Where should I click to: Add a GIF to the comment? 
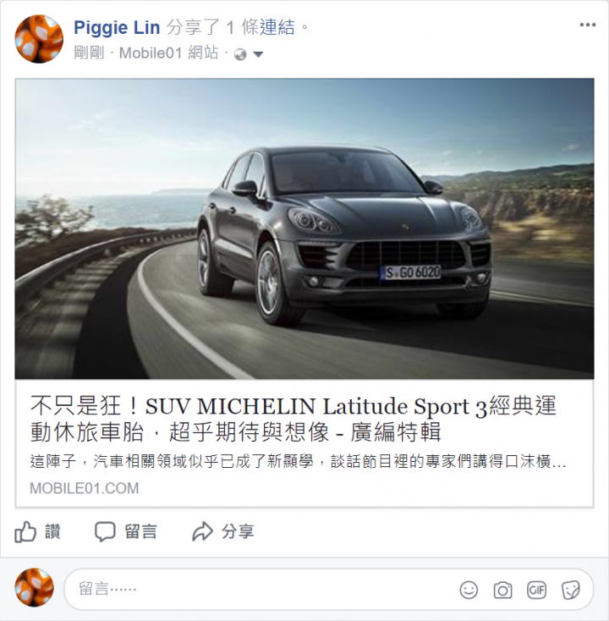click(x=536, y=590)
